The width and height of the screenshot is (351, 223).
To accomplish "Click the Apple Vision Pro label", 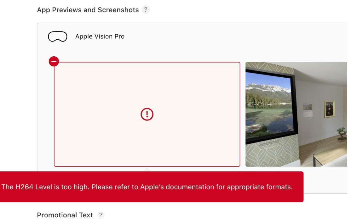I will [100, 36].
